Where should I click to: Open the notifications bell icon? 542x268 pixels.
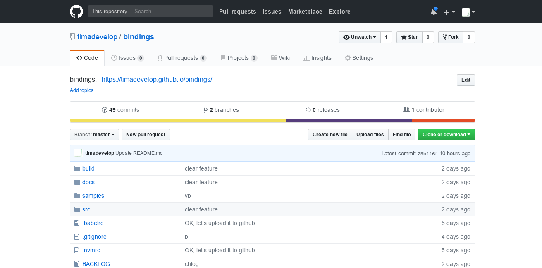pos(433,12)
